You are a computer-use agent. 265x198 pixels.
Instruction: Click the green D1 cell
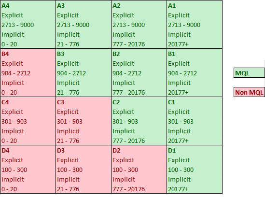click(x=195, y=169)
